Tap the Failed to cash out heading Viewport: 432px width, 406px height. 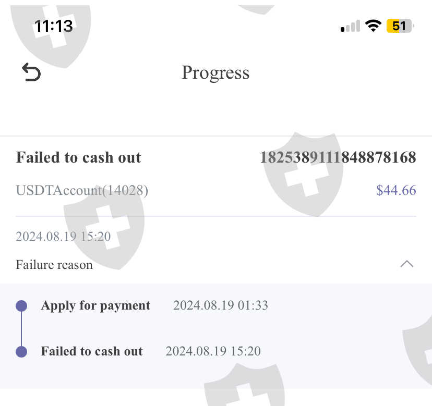(79, 157)
